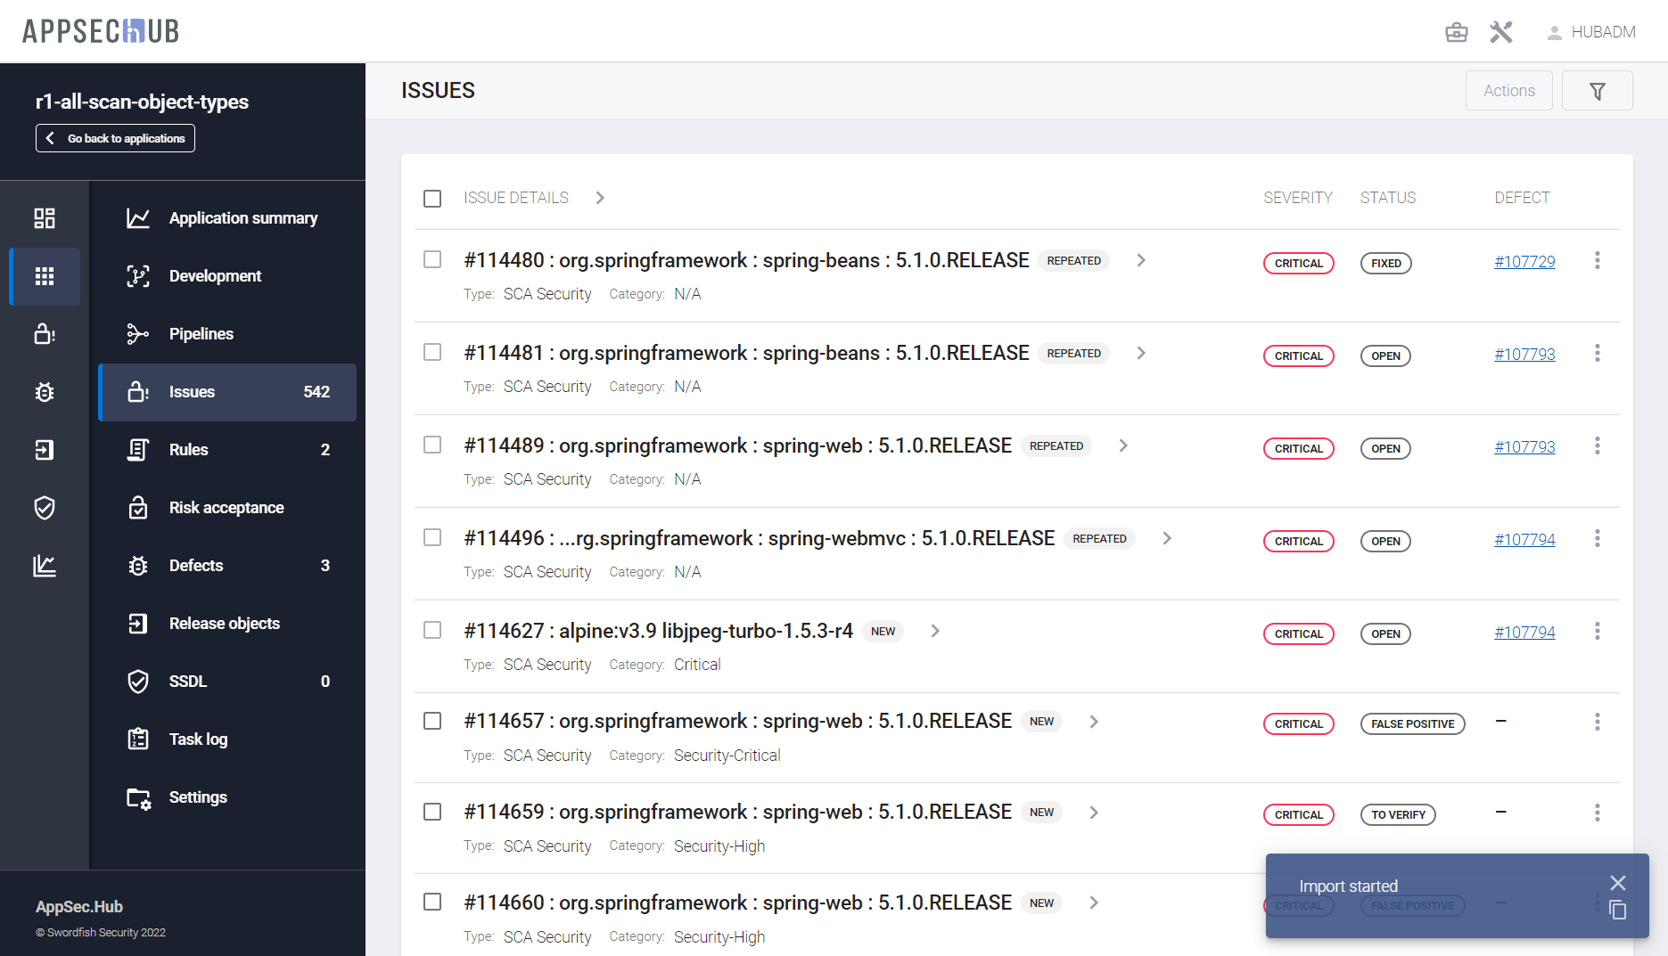The width and height of the screenshot is (1668, 956).
Task: Click the filter funnel icon button
Action: pos(1597,91)
